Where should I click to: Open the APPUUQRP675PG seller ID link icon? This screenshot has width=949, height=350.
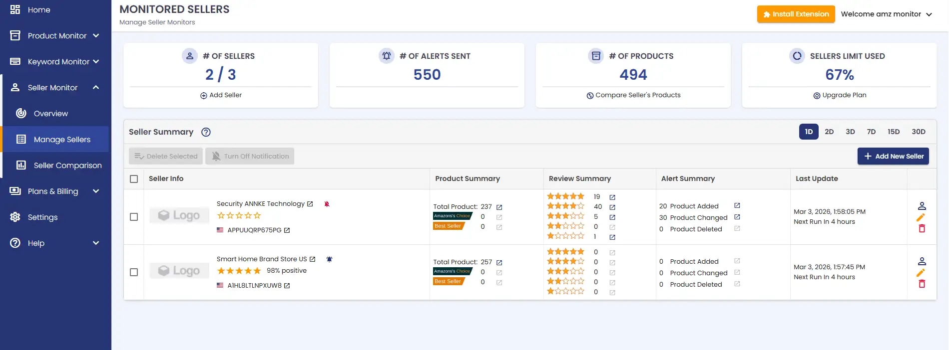[287, 230]
